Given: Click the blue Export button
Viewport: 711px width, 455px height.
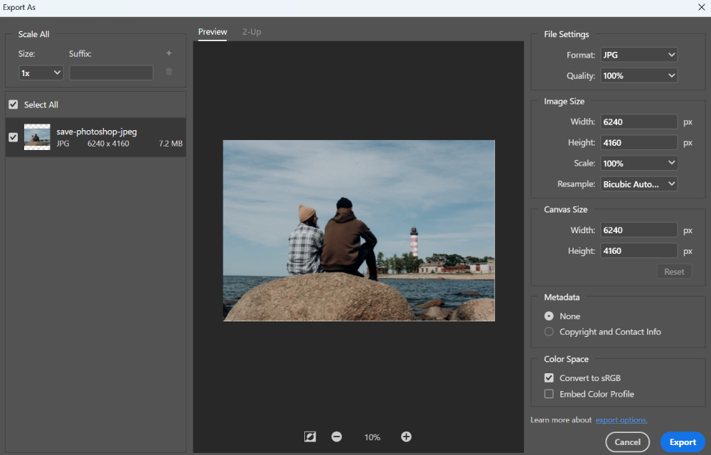Looking at the screenshot, I should coord(683,442).
